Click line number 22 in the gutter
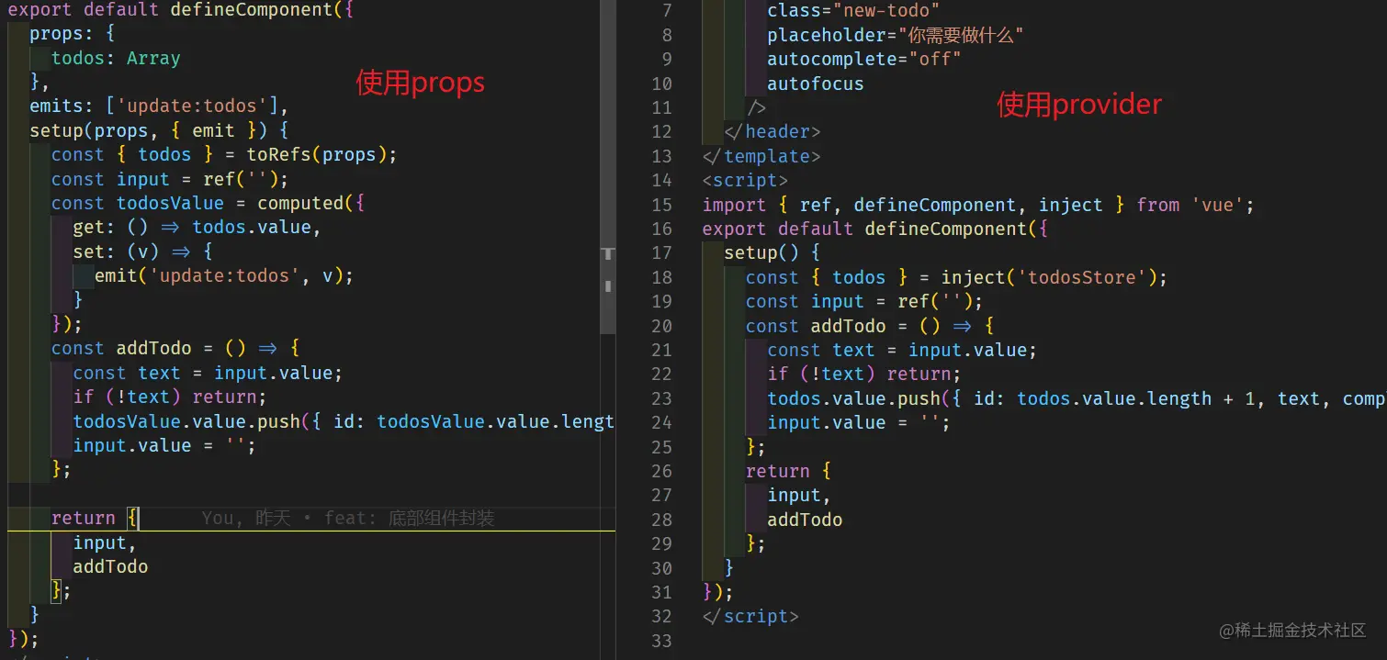Viewport: 1387px width, 660px height. (x=661, y=374)
